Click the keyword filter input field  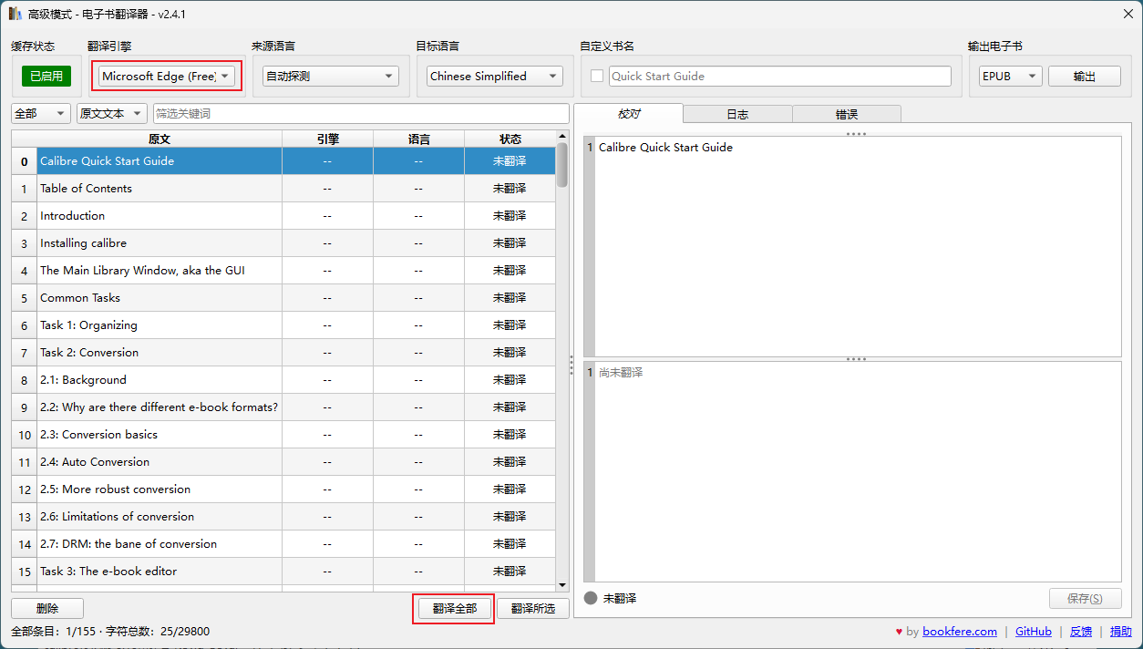point(360,113)
